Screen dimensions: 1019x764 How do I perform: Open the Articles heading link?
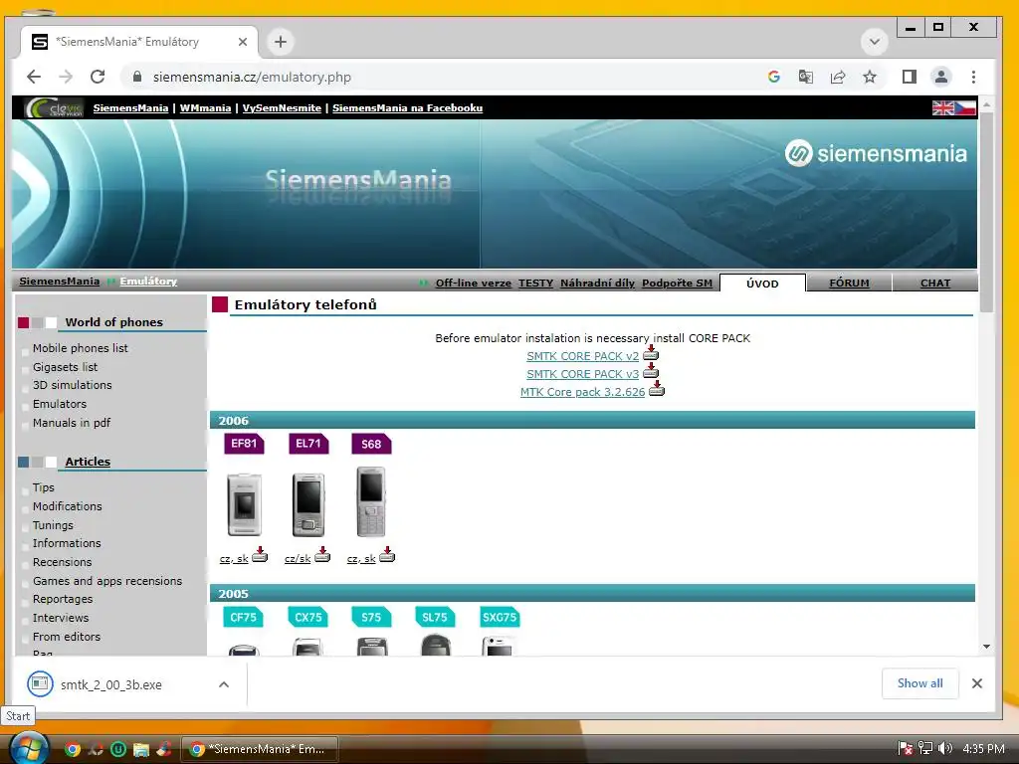[88, 462]
